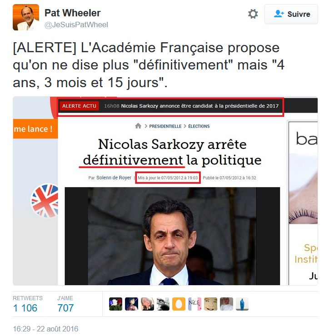Open the NICE liker avatar
Image resolution: width=329 pixels, height=336 pixels.
[194, 304]
